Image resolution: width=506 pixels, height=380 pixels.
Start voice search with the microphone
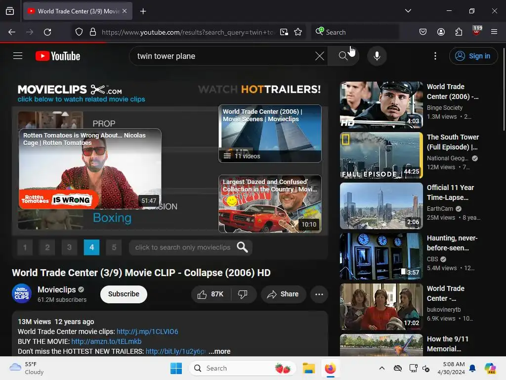pyautogui.click(x=377, y=56)
